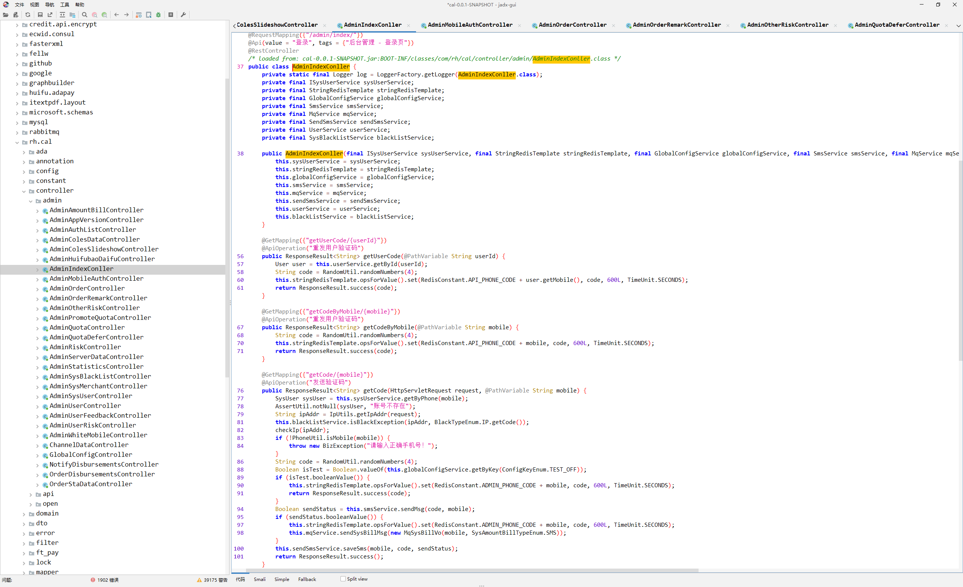
Task: Select GlobalConfigController in the tree
Action: (91, 455)
